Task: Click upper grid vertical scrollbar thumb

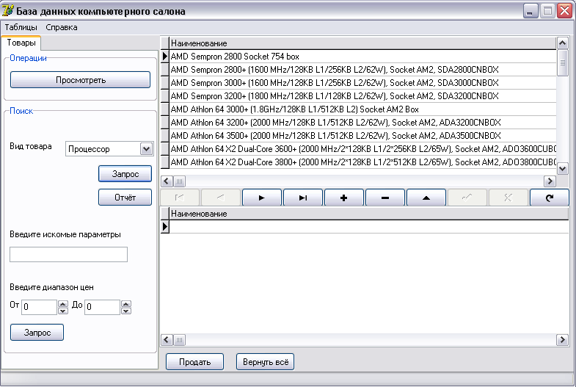Action: point(562,63)
